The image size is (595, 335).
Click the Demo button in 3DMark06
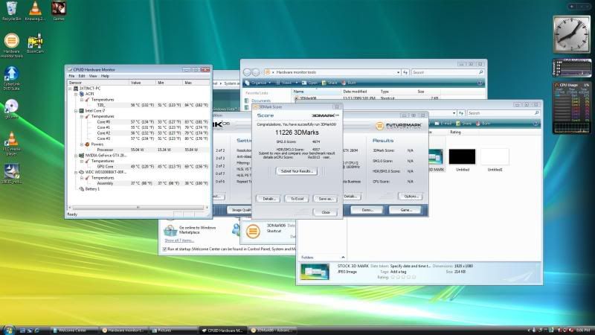click(367, 210)
